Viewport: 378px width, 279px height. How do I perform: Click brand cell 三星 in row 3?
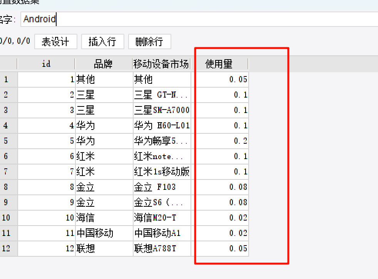(x=104, y=110)
